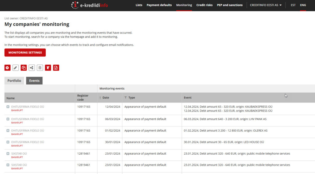The image size is (315, 174).
Task: Expand the EHITUSFIRMA FIDELE OÜ 06/03/2024 row
Action: pos(8,119)
